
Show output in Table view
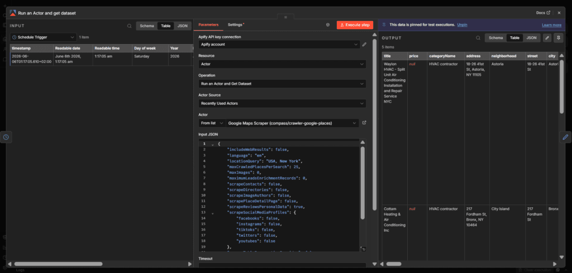[x=514, y=38]
